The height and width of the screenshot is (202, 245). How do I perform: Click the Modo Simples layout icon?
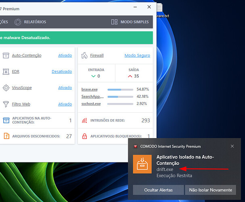pyautogui.click(x=114, y=22)
